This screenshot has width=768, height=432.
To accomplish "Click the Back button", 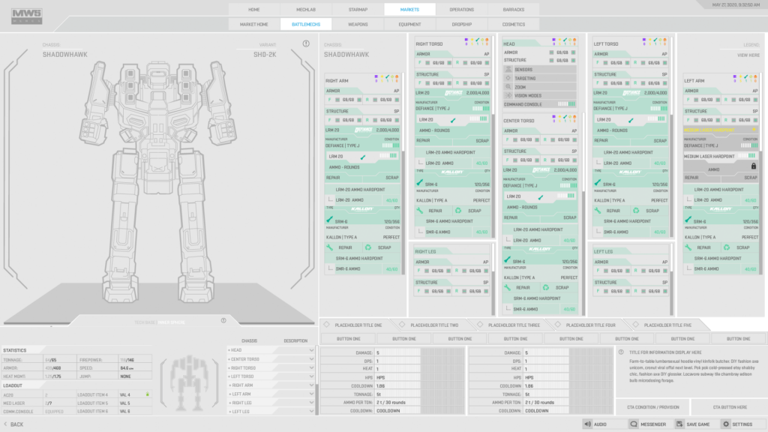I will click(13, 424).
